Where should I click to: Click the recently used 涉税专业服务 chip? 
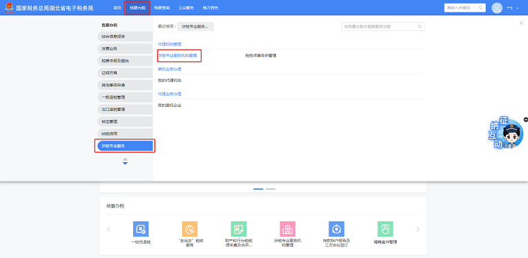195,27
